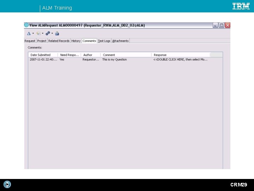Open the Project tab
This screenshot has height=191, width=254.
point(42,41)
